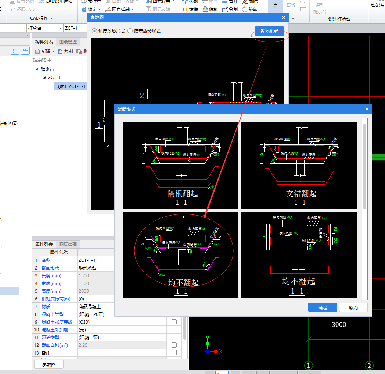
Task: Close the left navigation panel
Action: pos(27,35)
